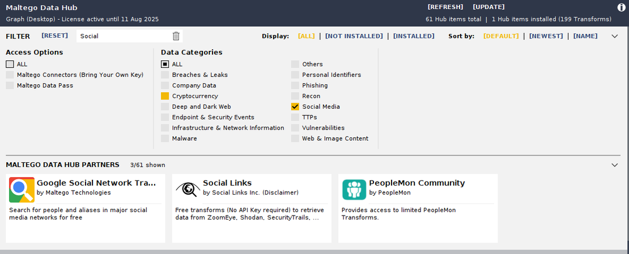Uncheck the Social Media category checkbox
The image size is (629, 254).
(x=295, y=106)
